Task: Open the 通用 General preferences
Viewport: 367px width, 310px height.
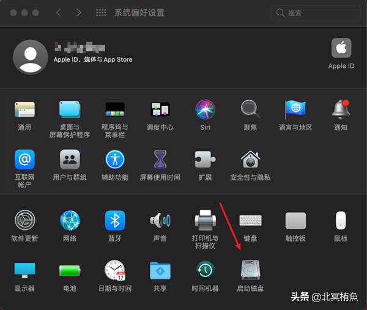Action: click(x=24, y=109)
